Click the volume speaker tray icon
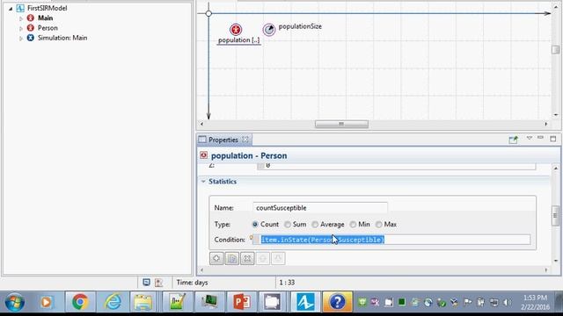 coord(507,302)
